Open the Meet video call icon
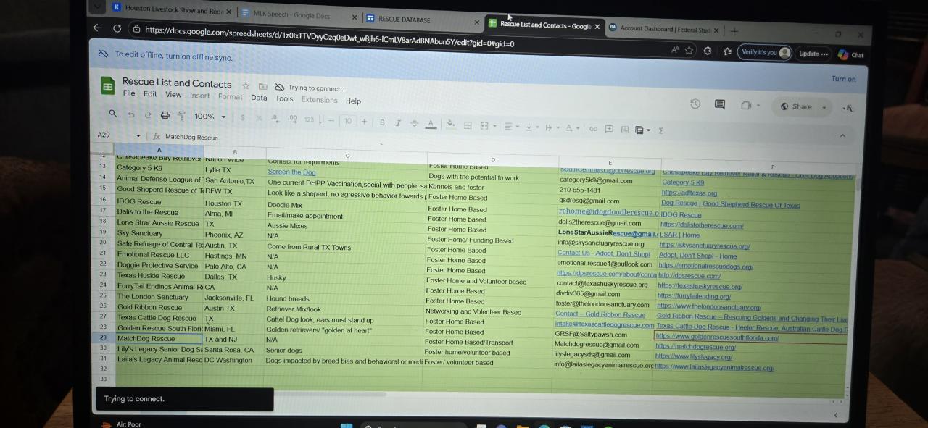 745,106
